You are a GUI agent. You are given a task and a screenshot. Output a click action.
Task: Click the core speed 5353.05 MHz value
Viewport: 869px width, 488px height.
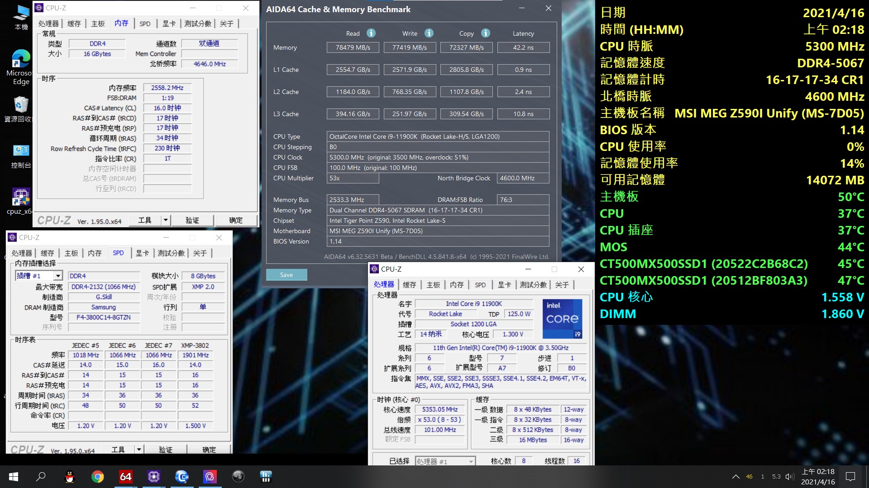[x=440, y=409]
